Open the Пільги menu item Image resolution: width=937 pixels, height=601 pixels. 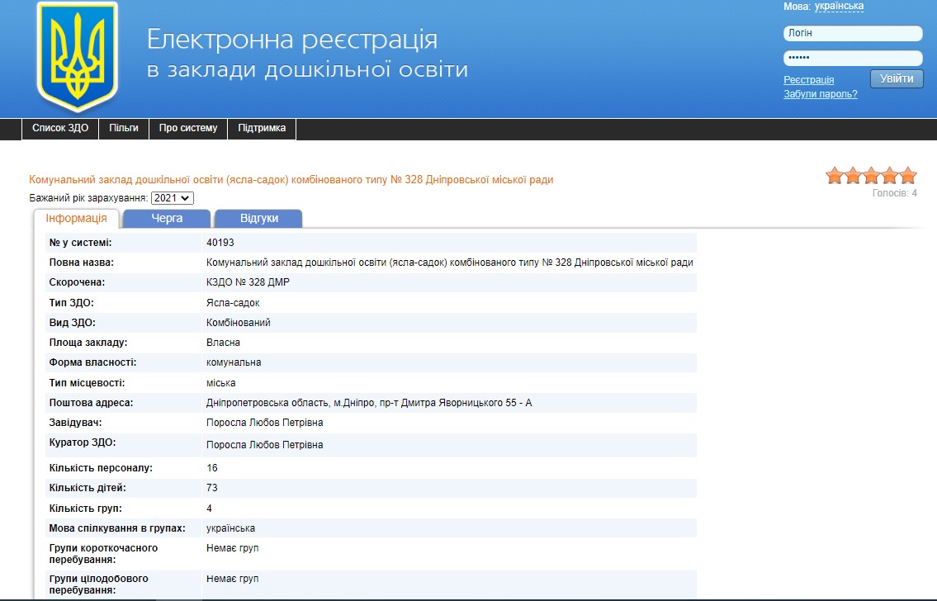point(124,129)
